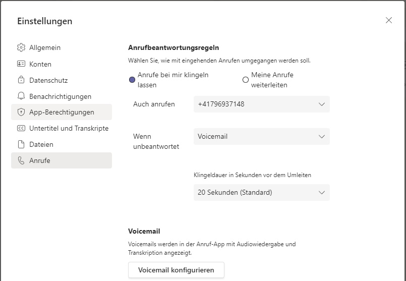Open the 'Auch anrufen' phone number dropdown
This screenshot has width=406, height=281.
(x=262, y=104)
